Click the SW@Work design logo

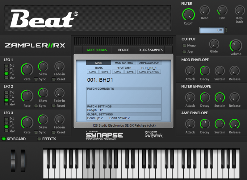154,135
